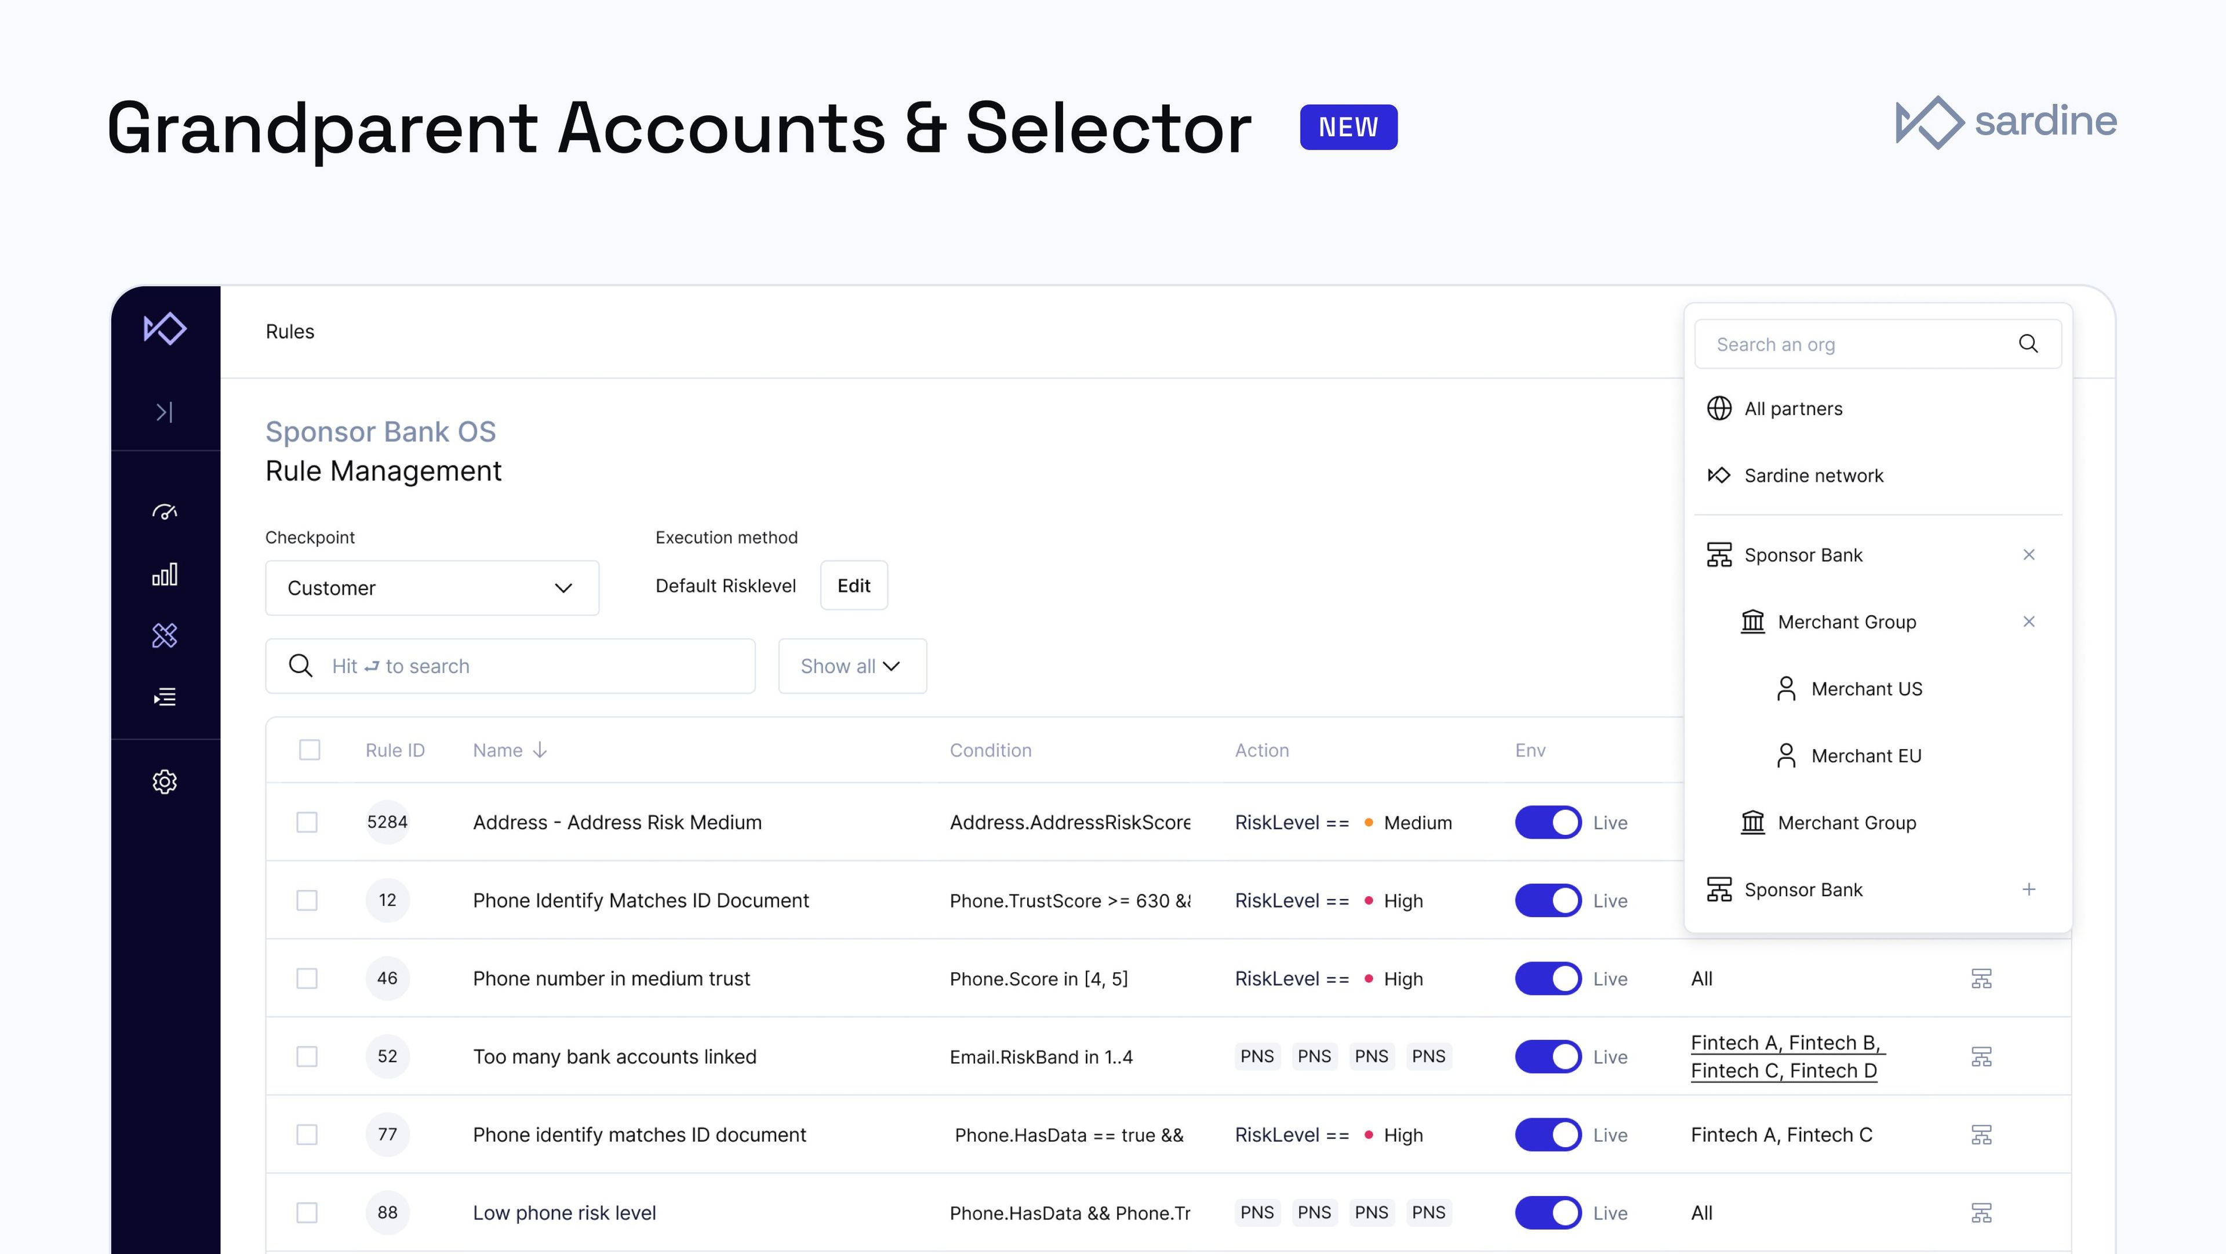
Task: Click the Phone Identify Matches ID Document name
Action: click(x=641, y=900)
